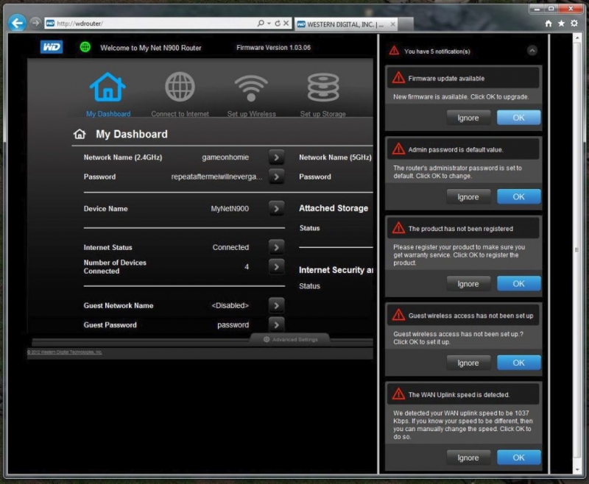
Task: Click OK to change WAN uplink speed
Action: click(519, 458)
